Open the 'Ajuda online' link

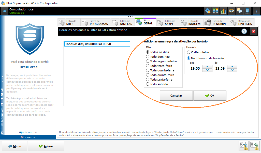(x=28, y=132)
